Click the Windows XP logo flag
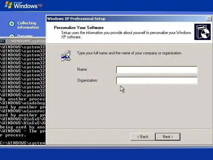This screenshot has width=213, height=160. 8,5
